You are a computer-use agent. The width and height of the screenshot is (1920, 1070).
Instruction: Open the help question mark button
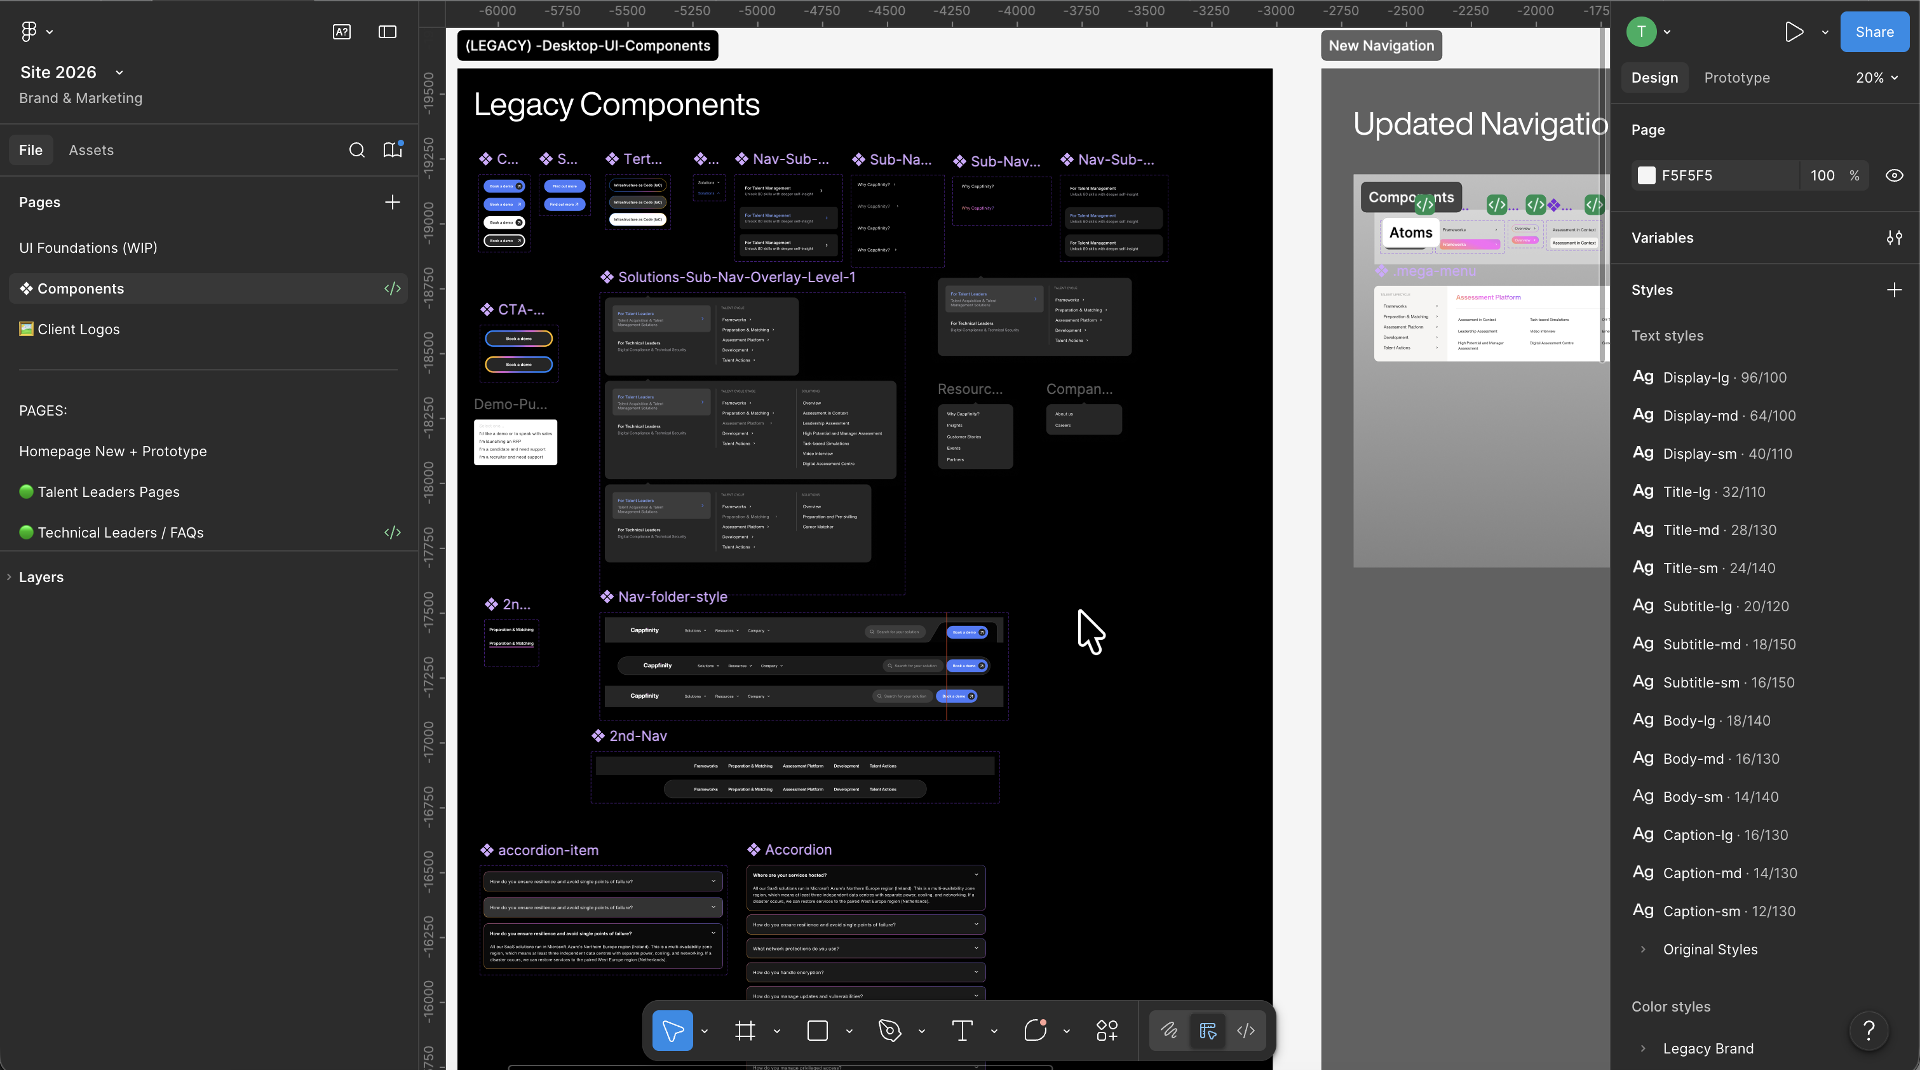[1869, 1031]
